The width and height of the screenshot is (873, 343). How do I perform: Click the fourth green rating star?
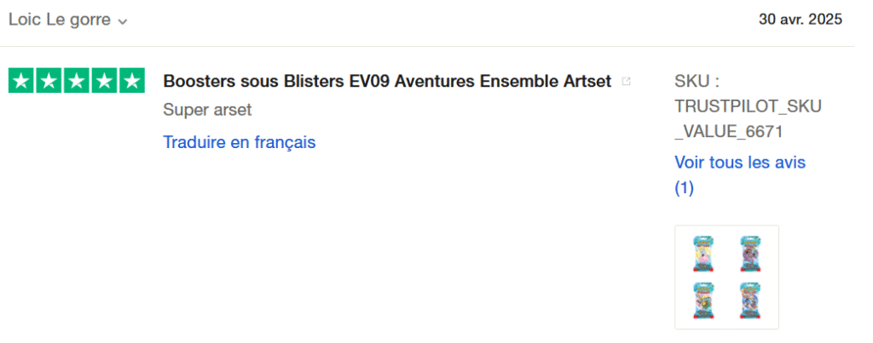click(x=104, y=81)
